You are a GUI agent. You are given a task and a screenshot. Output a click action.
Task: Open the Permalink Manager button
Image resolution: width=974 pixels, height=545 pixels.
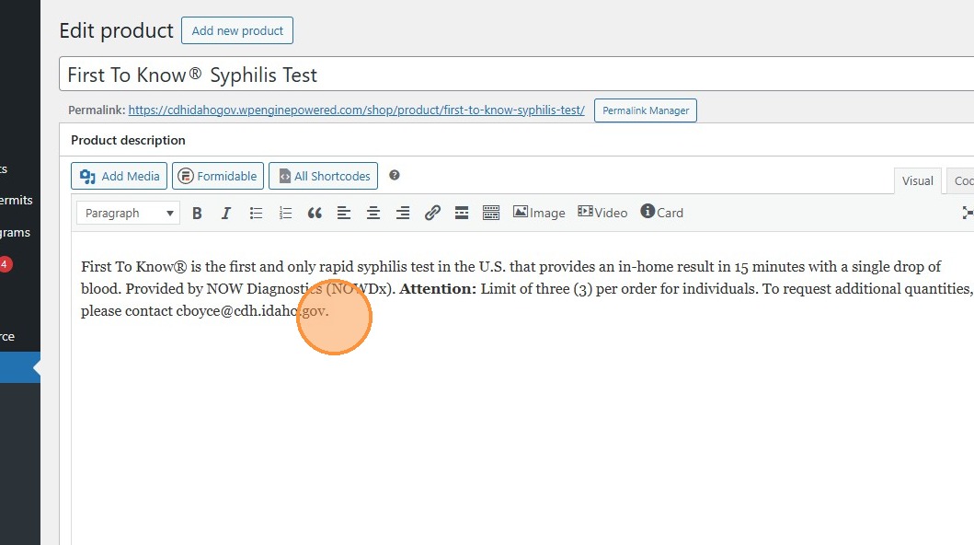646,110
